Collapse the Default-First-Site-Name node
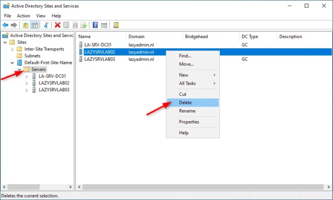Screen dimensions: 333x200 click(x=12, y=63)
